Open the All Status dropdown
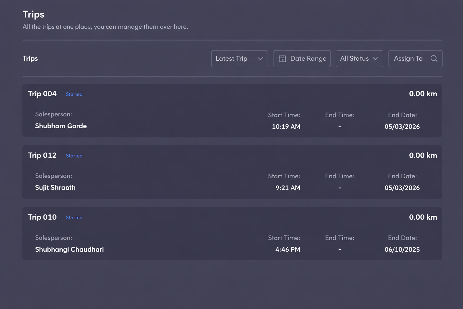This screenshot has width=463, height=309. pos(359,59)
